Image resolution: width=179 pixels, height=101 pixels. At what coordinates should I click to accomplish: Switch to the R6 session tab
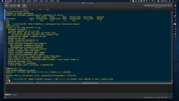(x=47, y=10)
